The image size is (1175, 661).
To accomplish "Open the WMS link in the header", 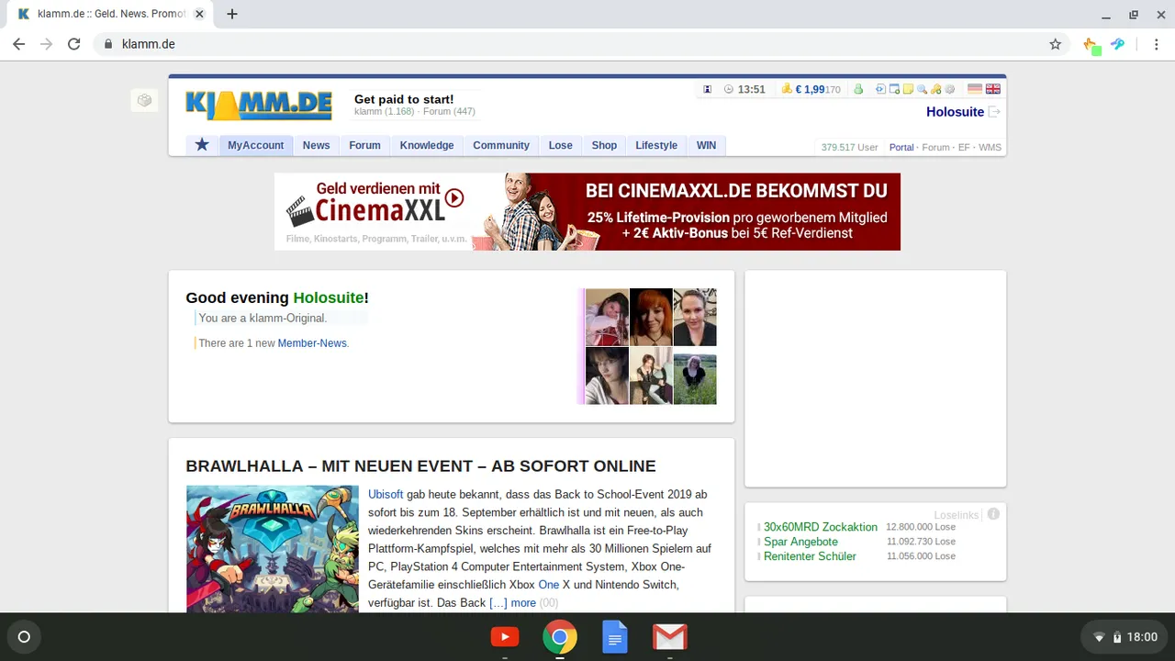I will pyautogui.click(x=990, y=148).
